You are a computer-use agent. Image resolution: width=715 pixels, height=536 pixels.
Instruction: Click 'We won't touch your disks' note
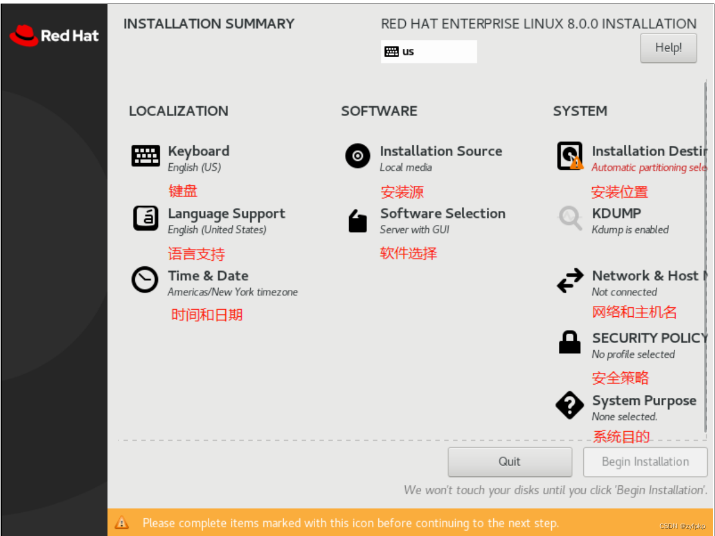pyautogui.click(x=556, y=490)
